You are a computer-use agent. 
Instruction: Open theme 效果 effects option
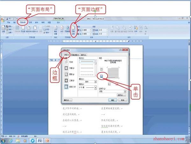[x=10, y=32]
